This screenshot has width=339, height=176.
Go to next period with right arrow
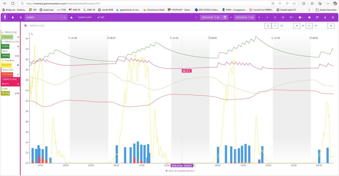click(267, 17)
